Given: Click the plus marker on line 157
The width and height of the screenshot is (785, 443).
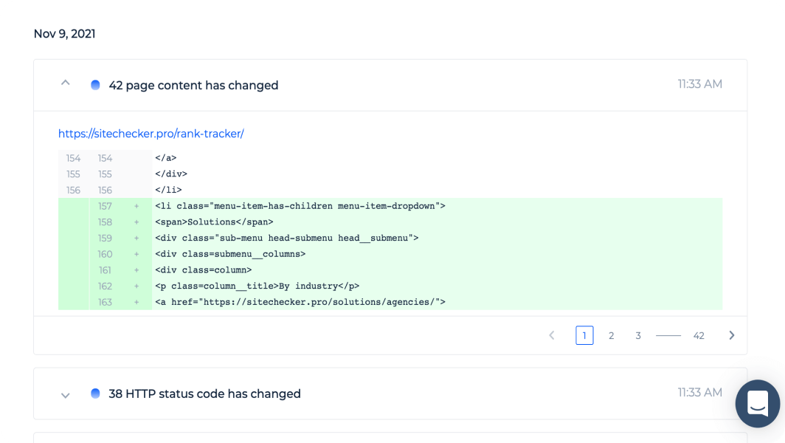Looking at the screenshot, I should pos(136,206).
